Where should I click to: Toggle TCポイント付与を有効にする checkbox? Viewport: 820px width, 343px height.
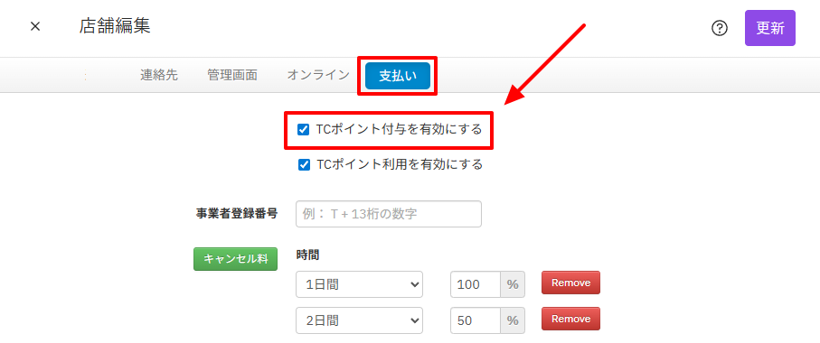pyautogui.click(x=303, y=129)
